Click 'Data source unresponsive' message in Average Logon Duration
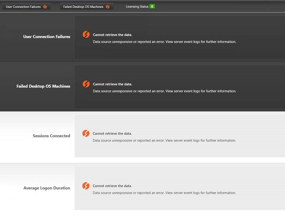 [164, 193]
